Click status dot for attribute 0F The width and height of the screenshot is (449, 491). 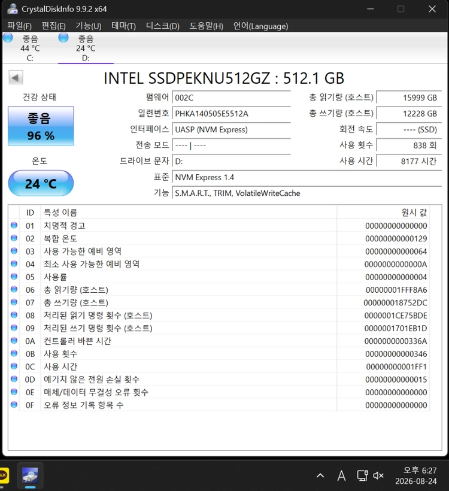pyautogui.click(x=14, y=405)
